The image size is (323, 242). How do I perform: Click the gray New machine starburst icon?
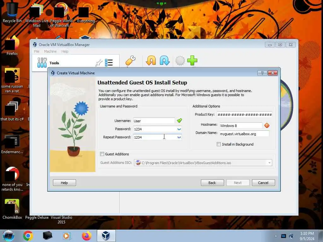pyautogui.click(x=180, y=61)
